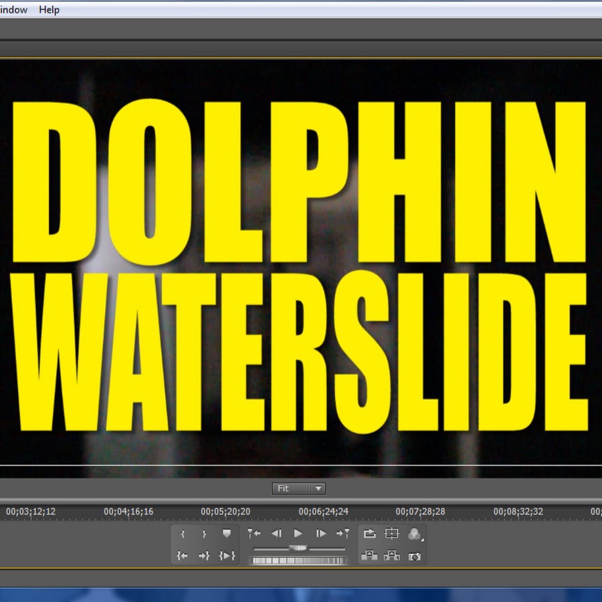Go to Out point
602x602 pixels.
point(204,556)
